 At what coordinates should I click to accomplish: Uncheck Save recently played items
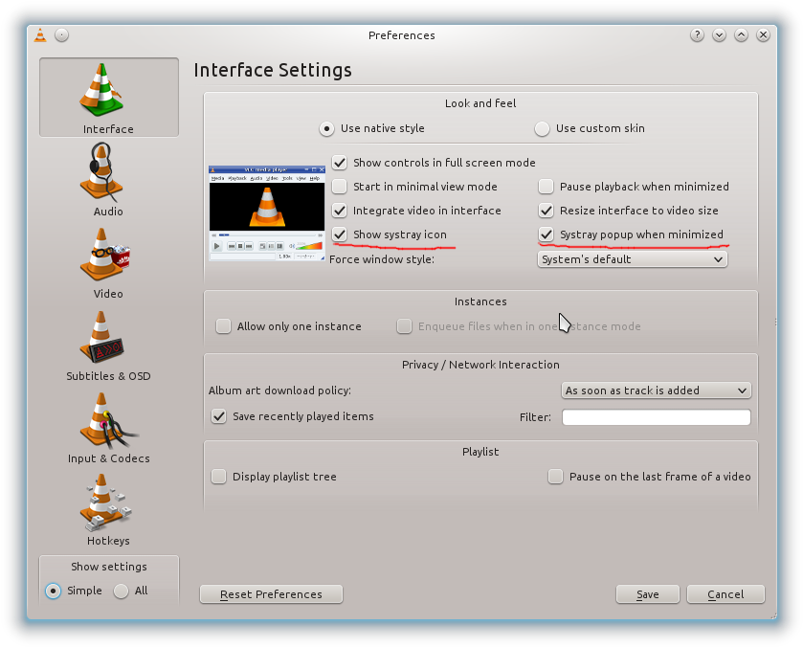pyautogui.click(x=220, y=416)
